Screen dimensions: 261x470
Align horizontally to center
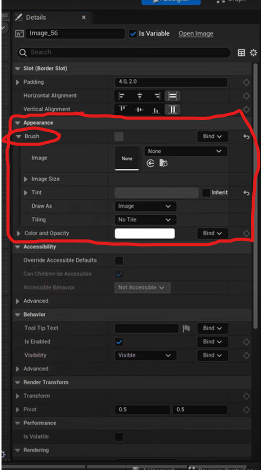coord(140,95)
